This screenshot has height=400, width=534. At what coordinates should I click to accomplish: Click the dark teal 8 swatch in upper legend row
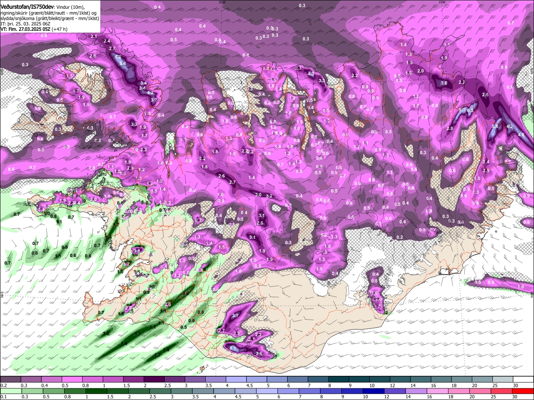click(339, 379)
